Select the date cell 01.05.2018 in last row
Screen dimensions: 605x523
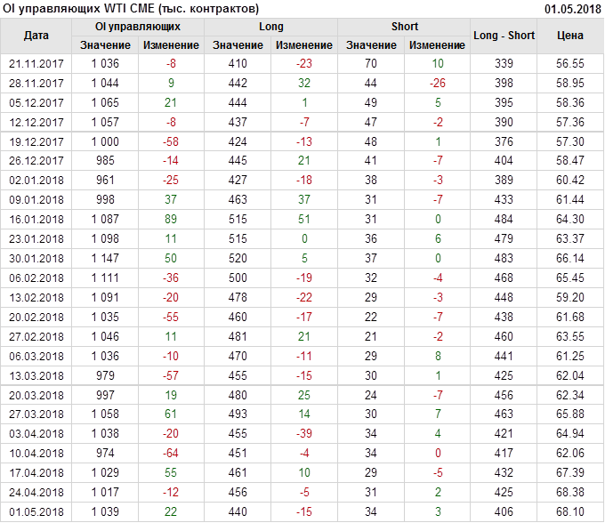pos(36,512)
